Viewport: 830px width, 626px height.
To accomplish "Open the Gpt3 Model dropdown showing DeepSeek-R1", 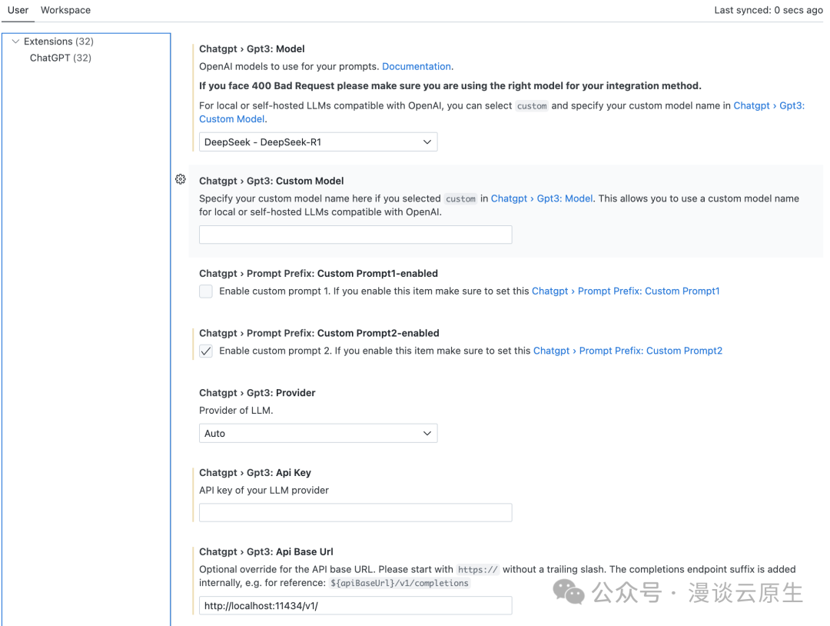I will [x=318, y=142].
